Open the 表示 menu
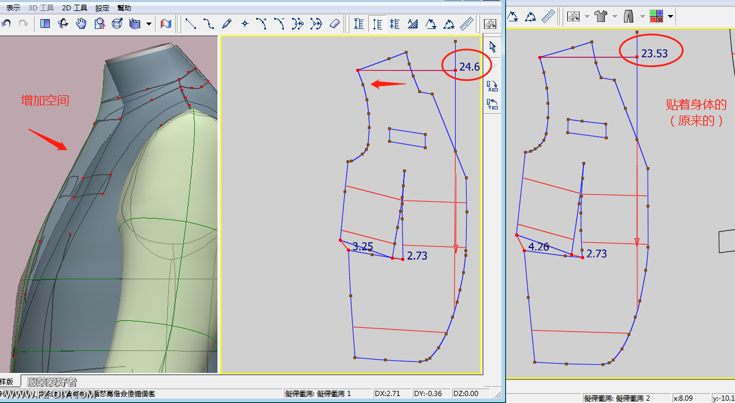This screenshot has height=403, width=735. 13,8
